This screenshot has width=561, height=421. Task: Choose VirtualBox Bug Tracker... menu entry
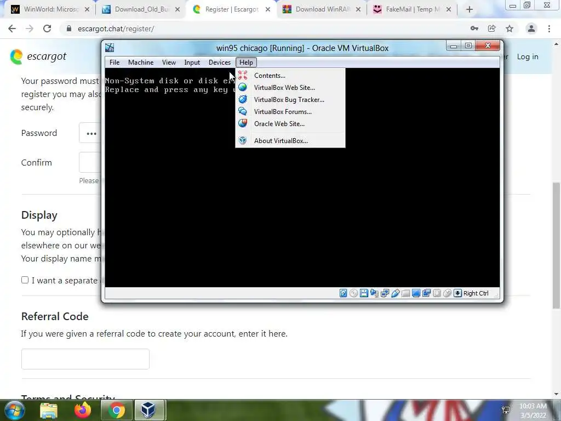290,100
